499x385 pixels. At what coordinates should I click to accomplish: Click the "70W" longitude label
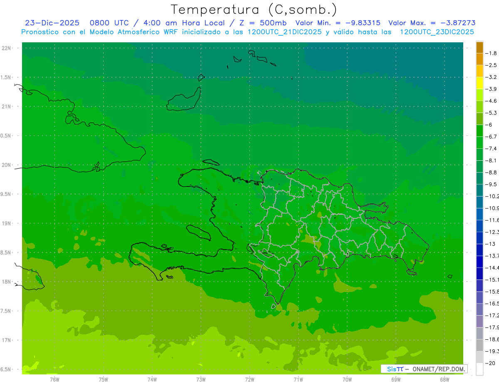click(347, 380)
